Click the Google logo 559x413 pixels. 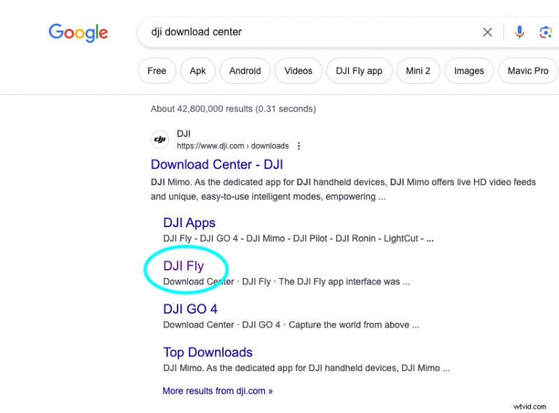[78, 32]
